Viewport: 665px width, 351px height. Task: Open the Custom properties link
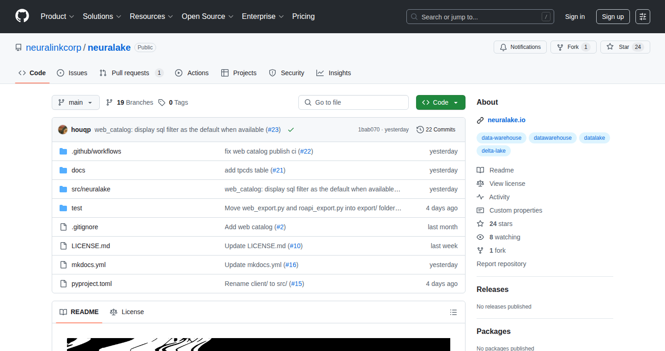pos(515,210)
